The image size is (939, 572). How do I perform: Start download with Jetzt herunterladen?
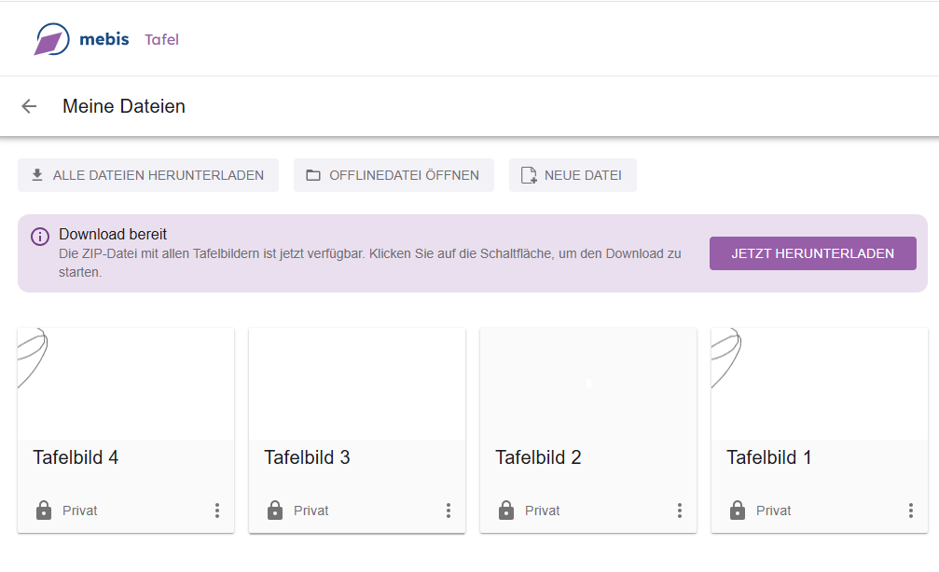[812, 253]
